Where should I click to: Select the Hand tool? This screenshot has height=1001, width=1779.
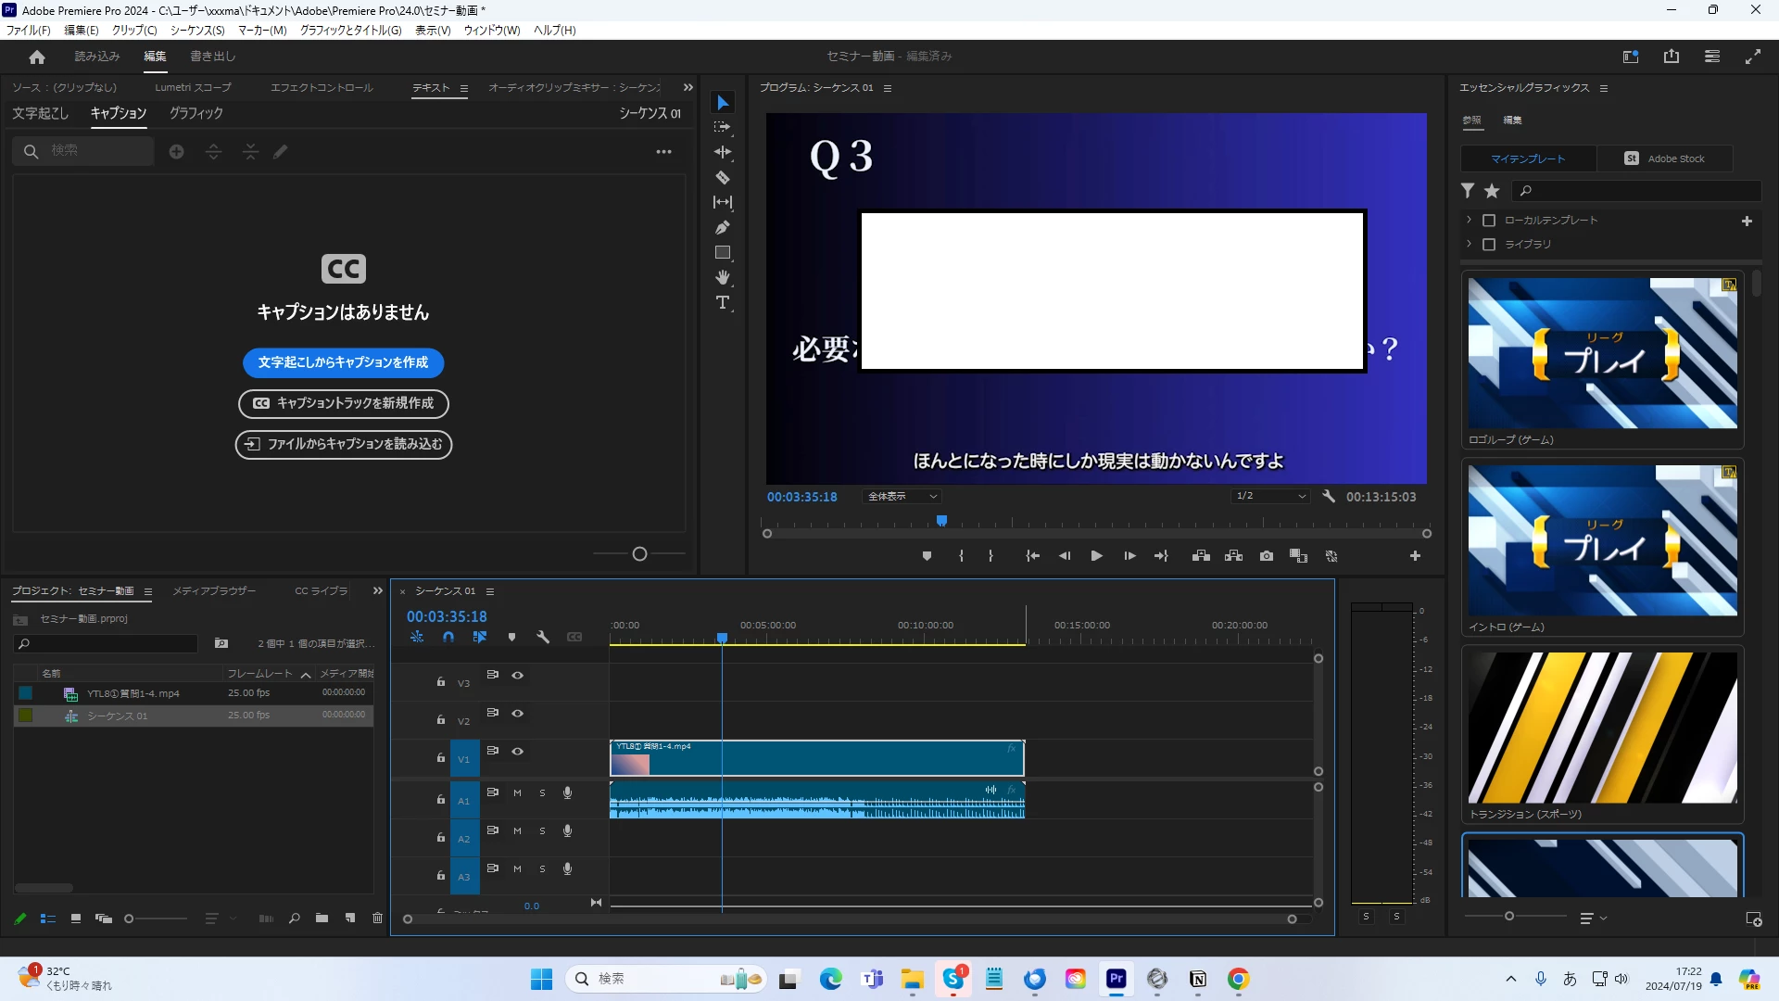[x=723, y=277]
